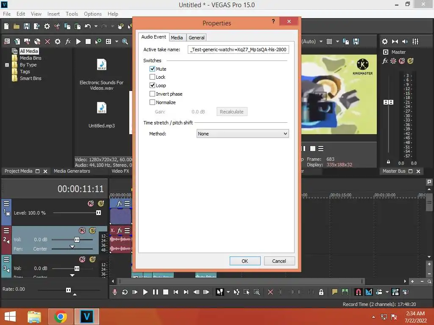Image resolution: width=434 pixels, height=325 pixels.
Task: Click the Record microphone button in transport
Action: pyautogui.click(x=114, y=292)
